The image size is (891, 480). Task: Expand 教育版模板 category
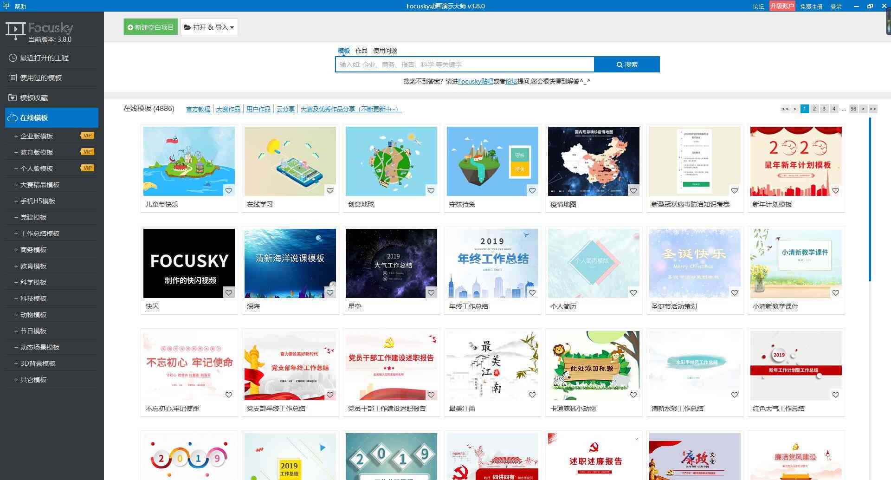point(52,152)
